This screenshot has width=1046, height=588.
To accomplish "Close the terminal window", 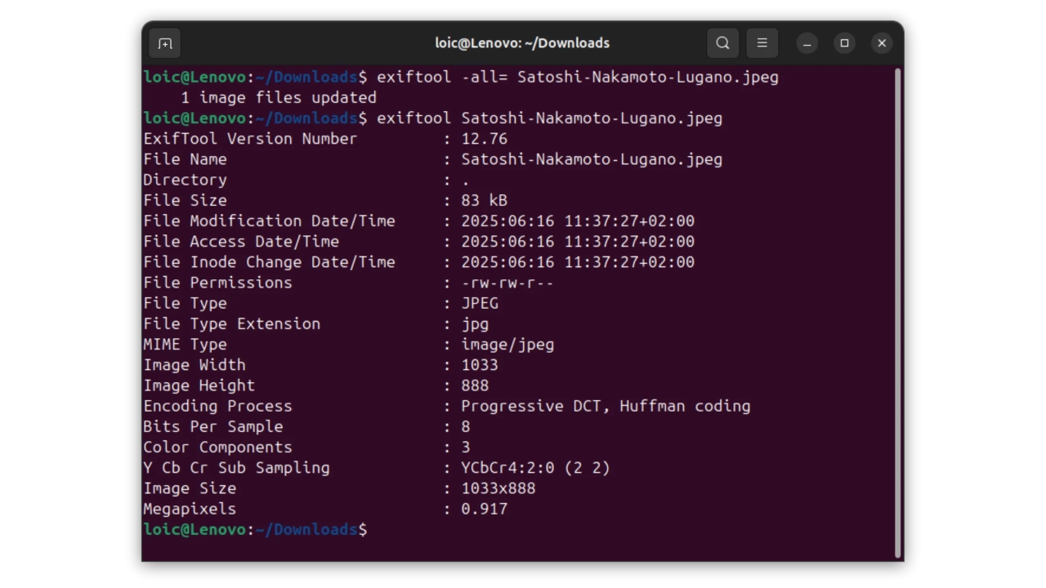I will [882, 43].
